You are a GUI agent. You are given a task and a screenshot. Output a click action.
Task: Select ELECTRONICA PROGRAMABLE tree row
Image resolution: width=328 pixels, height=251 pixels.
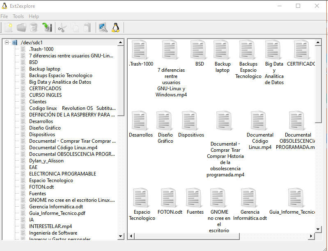tap(62, 174)
